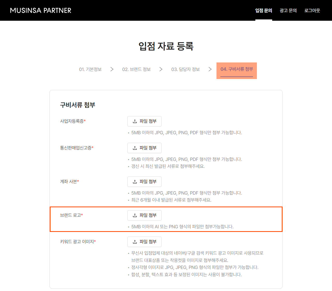Click upload icon for 통신판매업신고증 attachment

[x=135, y=148]
